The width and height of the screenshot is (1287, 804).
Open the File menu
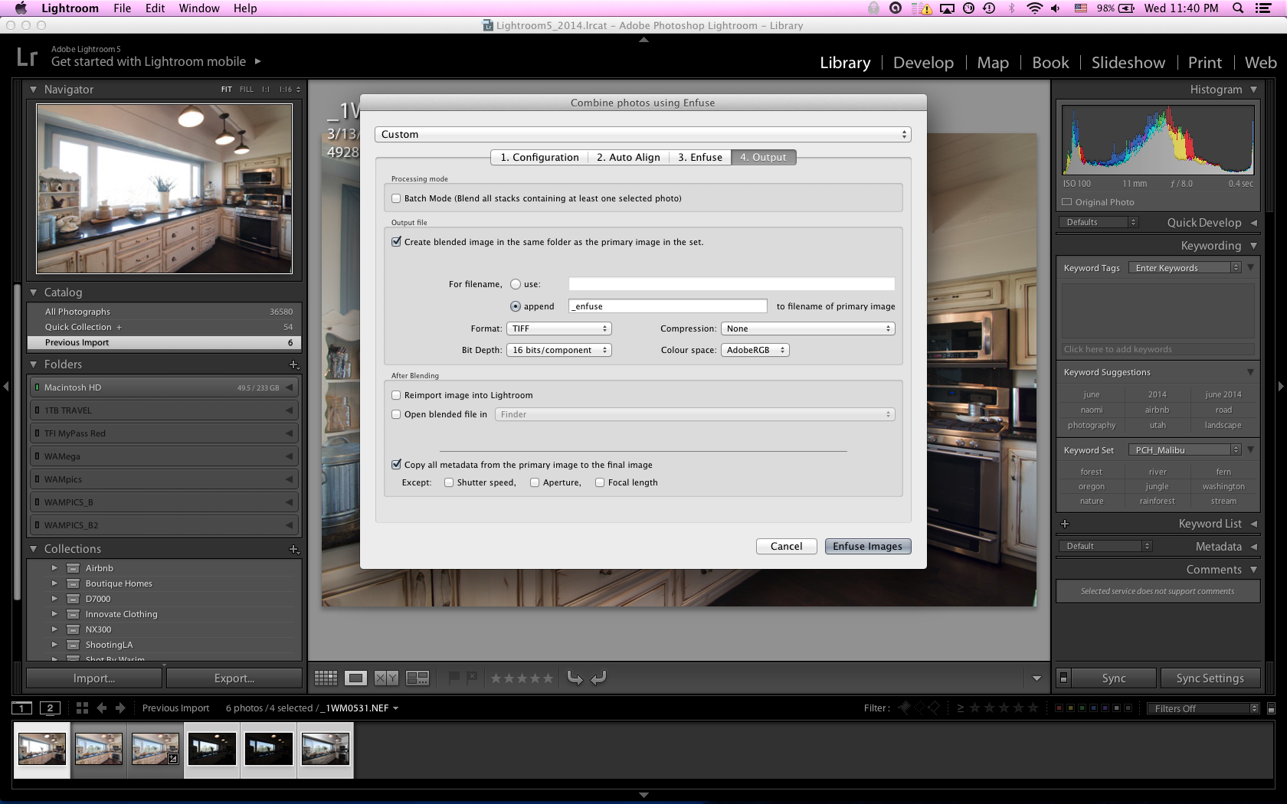[x=122, y=8]
